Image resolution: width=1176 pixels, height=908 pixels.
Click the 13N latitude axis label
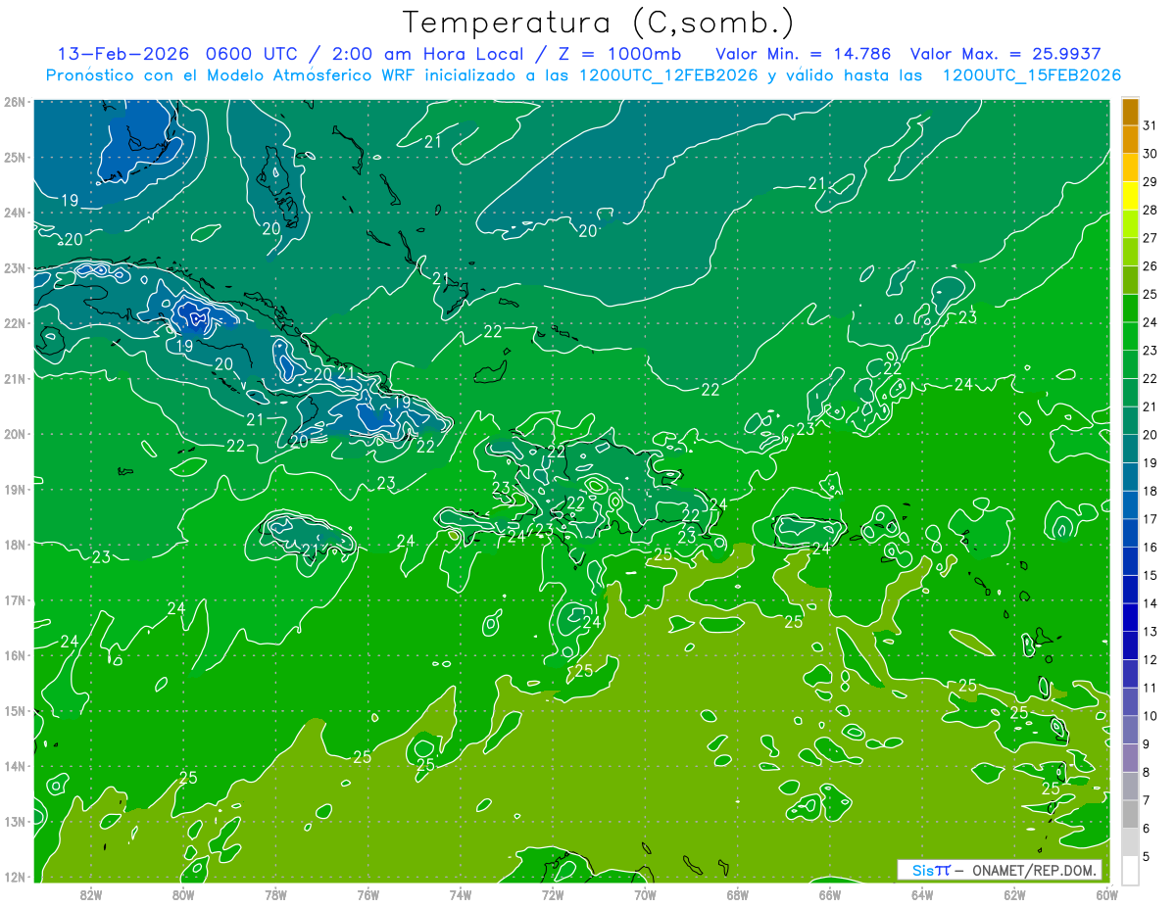[x=14, y=821]
